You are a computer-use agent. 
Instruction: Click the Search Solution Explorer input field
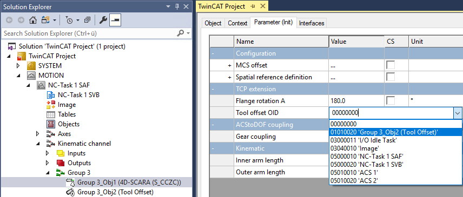click(89, 33)
